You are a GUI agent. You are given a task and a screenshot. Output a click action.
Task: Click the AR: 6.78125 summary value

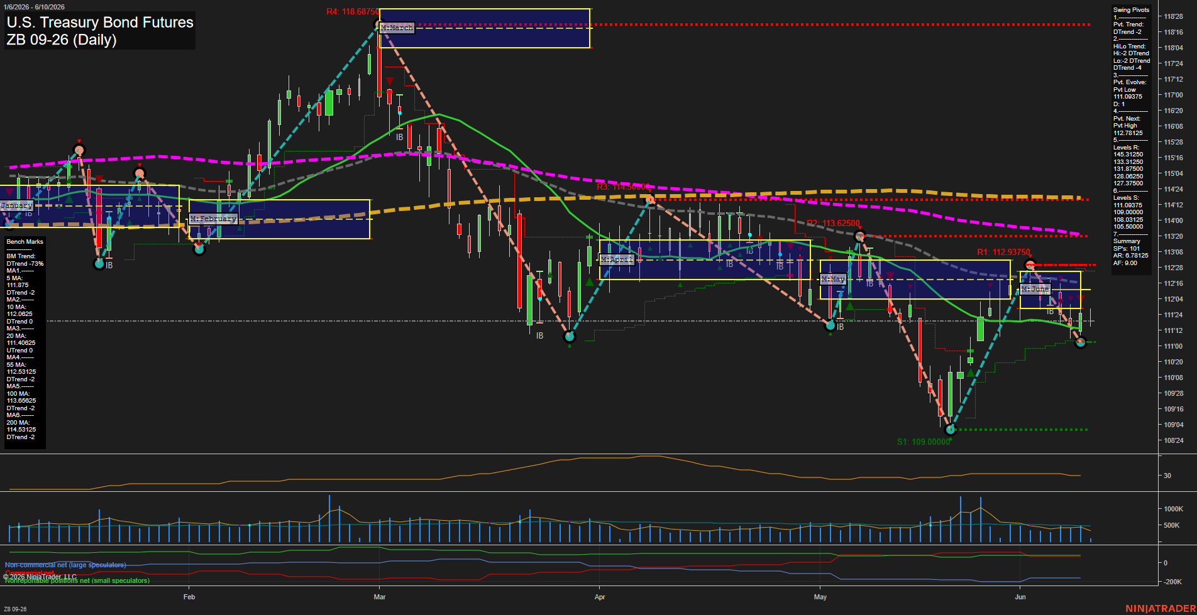pyautogui.click(x=1130, y=256)
